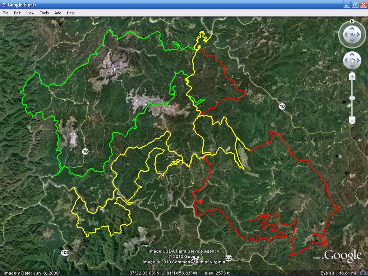This screenshot has height=276, width=368.
Task: Close the Google Earth window
Action: [x=363, y=5]
